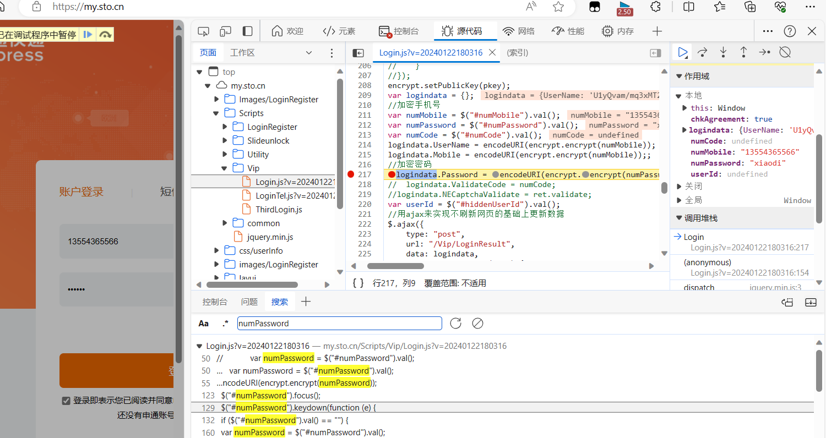Toggle device emulation icon

(x=225, y=31)
